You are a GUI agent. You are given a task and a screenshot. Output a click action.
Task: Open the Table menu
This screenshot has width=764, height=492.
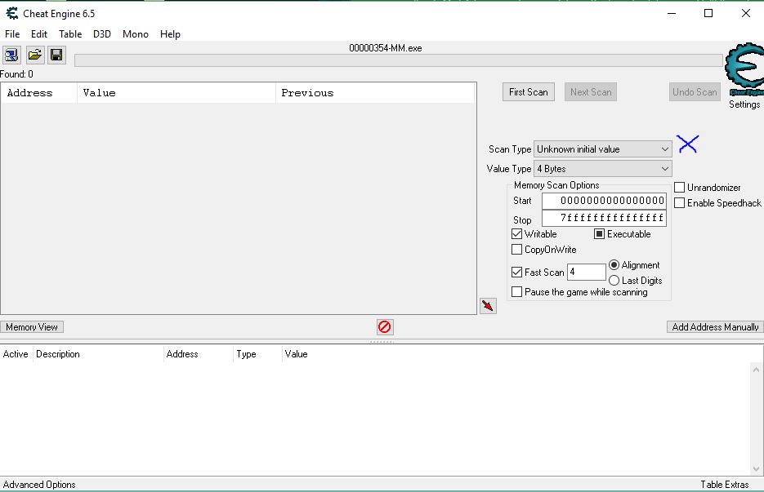70,34
